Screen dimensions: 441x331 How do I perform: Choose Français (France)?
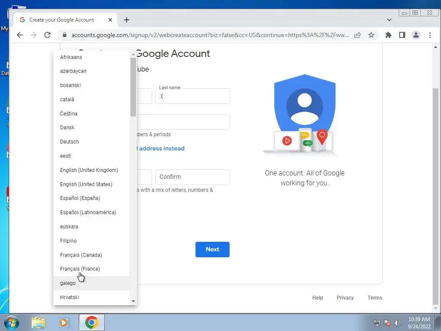(91, 269)
